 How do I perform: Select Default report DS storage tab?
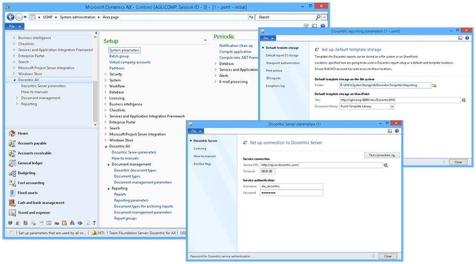click(282, 55)
